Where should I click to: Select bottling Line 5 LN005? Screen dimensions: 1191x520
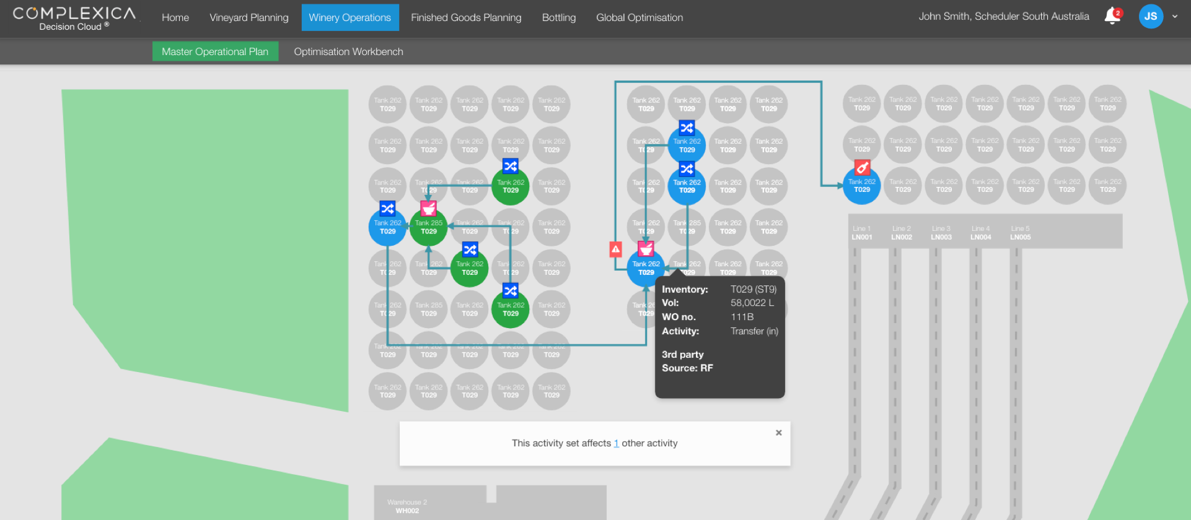(1020, 233)
